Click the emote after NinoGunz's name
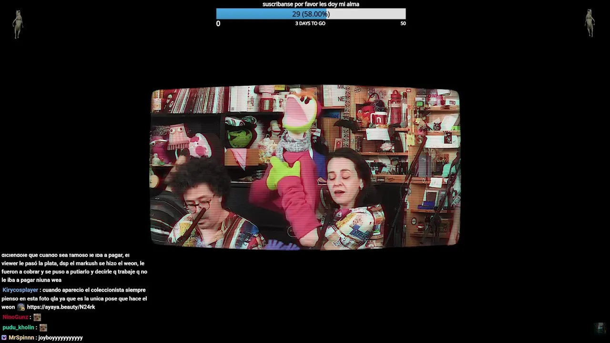The height and width of the screenshot is (343, 610). [37, 317]
